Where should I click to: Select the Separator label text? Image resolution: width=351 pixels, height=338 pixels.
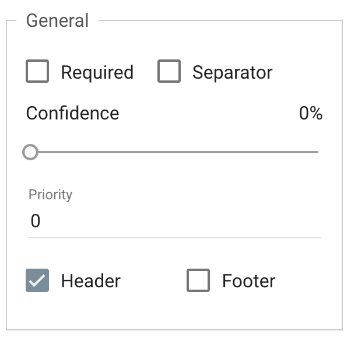click(x=233, y=72)
